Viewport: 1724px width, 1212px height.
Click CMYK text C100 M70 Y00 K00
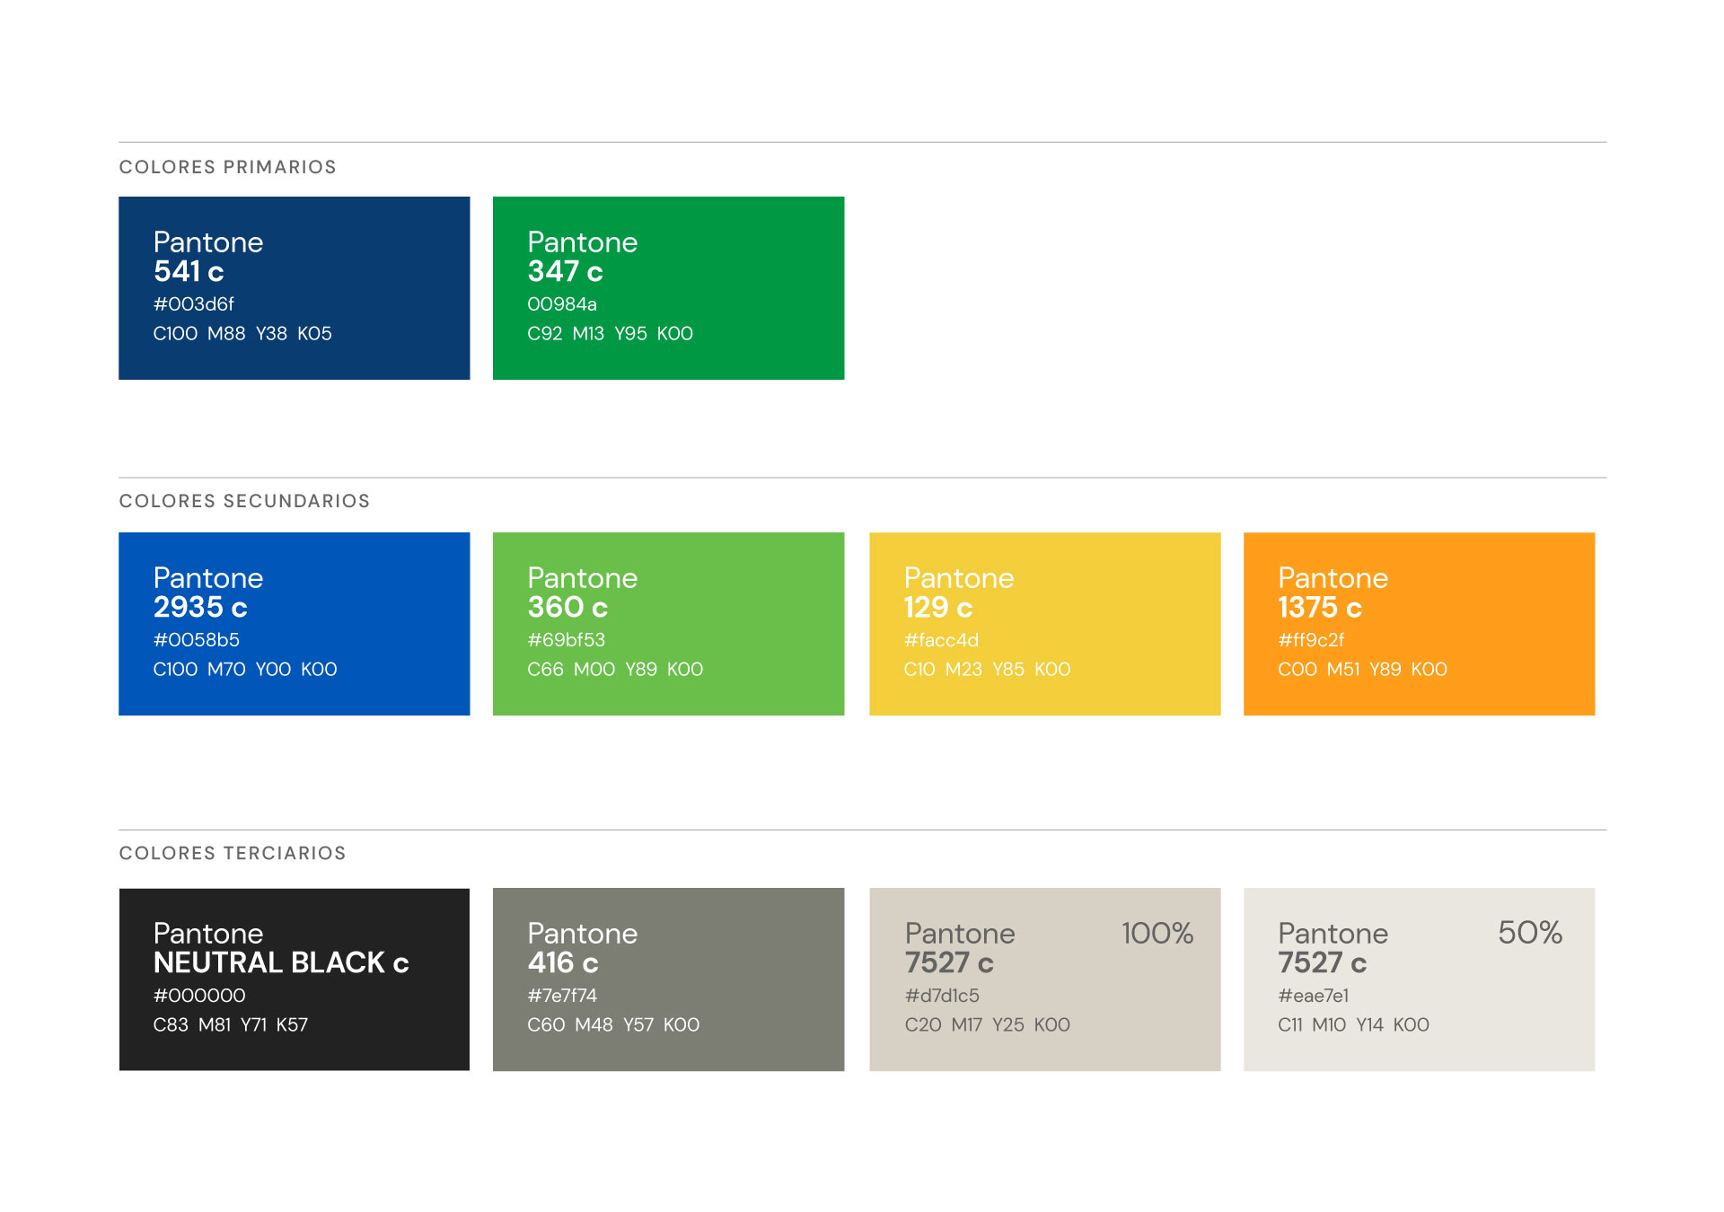[x=245, y=670]
